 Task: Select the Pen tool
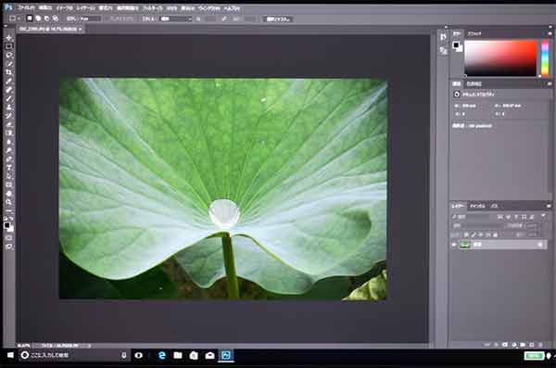point(9,159)
